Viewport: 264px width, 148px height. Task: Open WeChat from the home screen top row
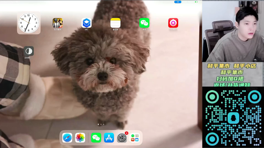[x=144, y=23]
